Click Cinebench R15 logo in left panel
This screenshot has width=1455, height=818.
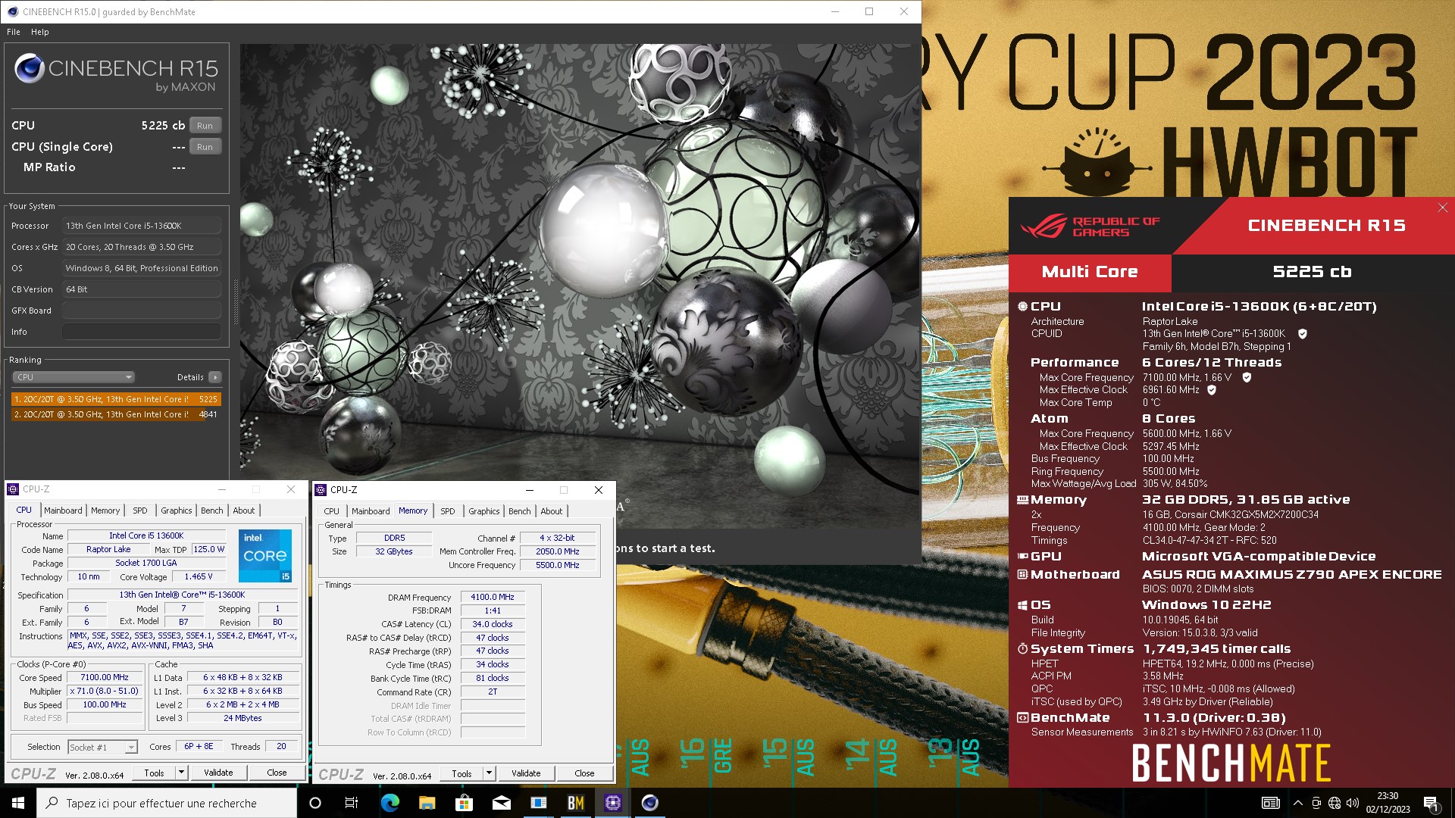pyautogui.click(x=116, y=73)
